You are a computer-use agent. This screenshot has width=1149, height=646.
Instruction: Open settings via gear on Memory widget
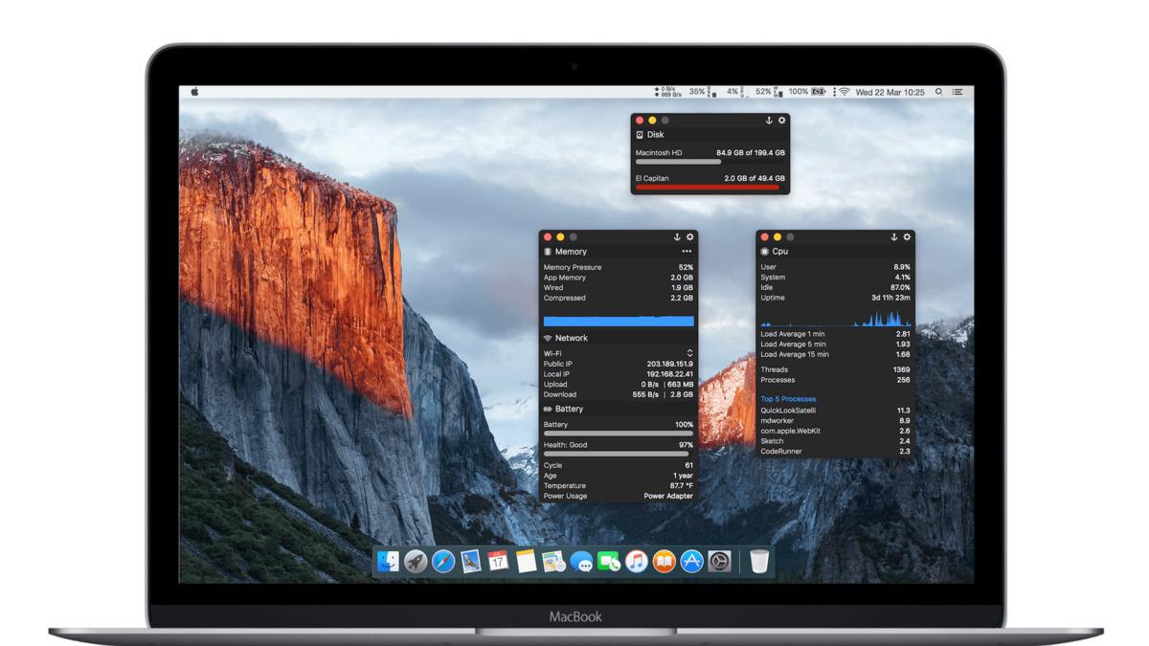coord(688,236)
